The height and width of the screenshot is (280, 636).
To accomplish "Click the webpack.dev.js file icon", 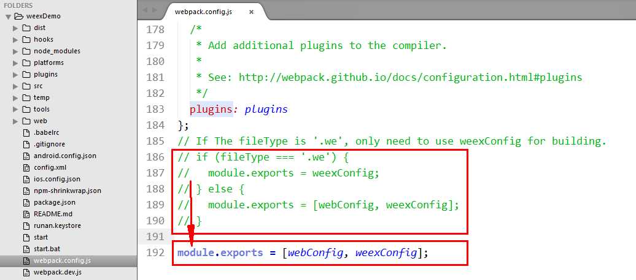I will tap(26, 272).
